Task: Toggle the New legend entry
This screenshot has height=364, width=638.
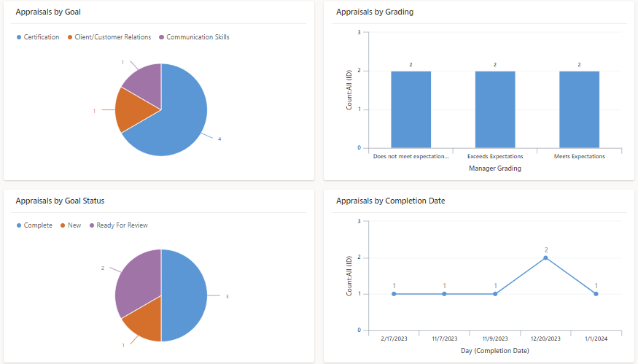Action: coord(71,225)
